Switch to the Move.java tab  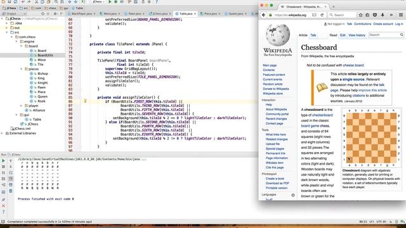[x=110, y=13]
